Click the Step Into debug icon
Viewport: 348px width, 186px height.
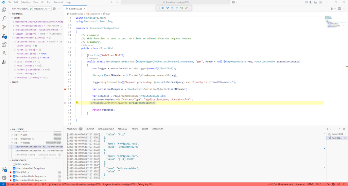pyautogui.click(x=172, y=8)
